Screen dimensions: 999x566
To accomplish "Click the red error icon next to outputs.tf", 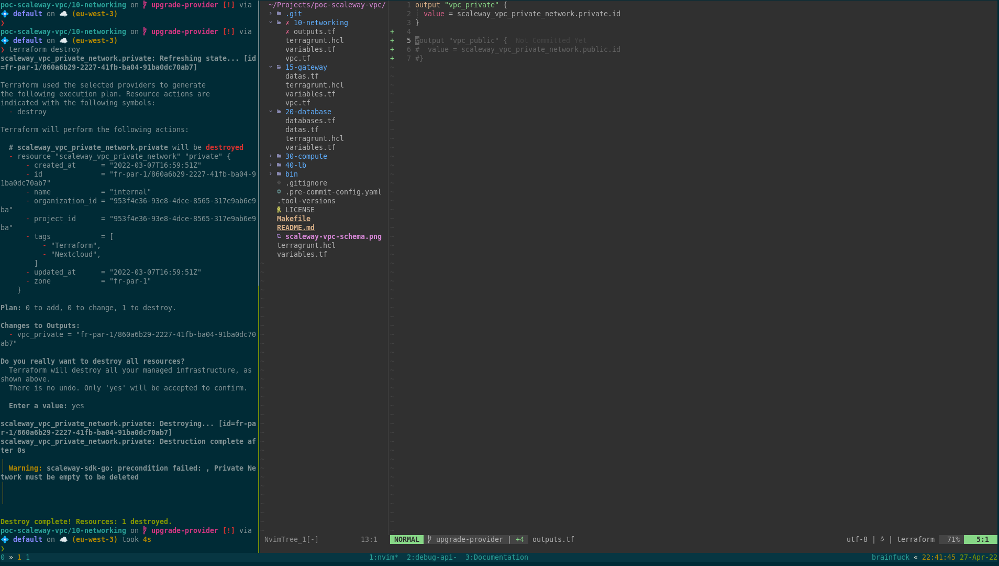I will (x=287, y=31).
